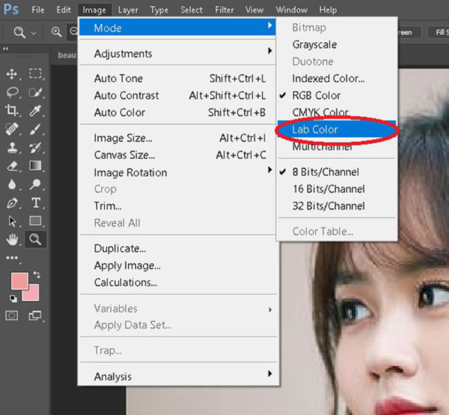
Task: Expand the Image Rotation submenu
Action: [177, 173]
